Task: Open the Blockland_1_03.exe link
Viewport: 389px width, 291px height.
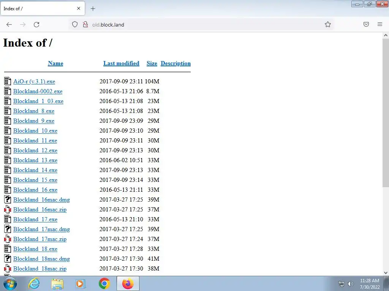Action: pyautogui.click(x=38, y=101)
